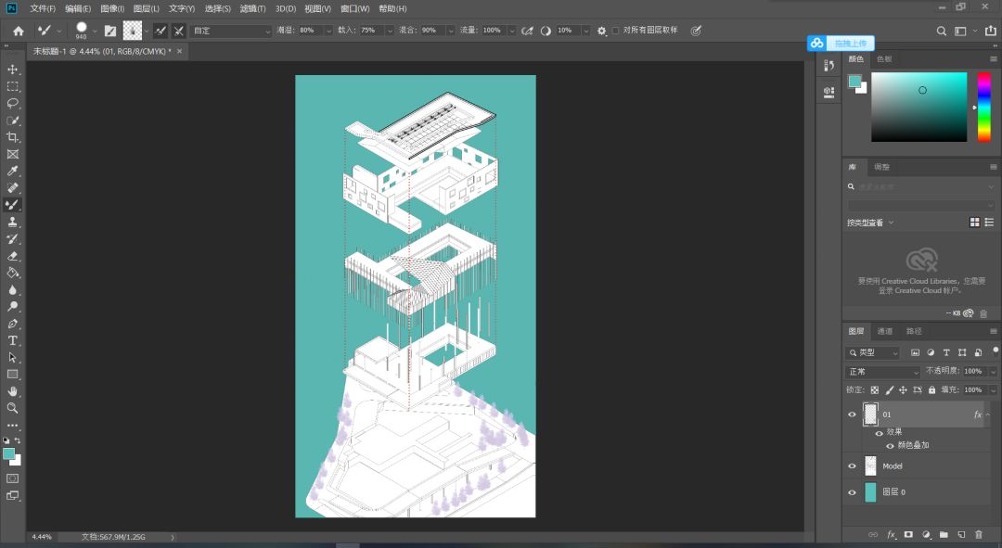The width and height of the screenshot is (1002, 548).
Task: Toggle visibility of 颜色叠加 effect
Action: [x=890, y=446]
